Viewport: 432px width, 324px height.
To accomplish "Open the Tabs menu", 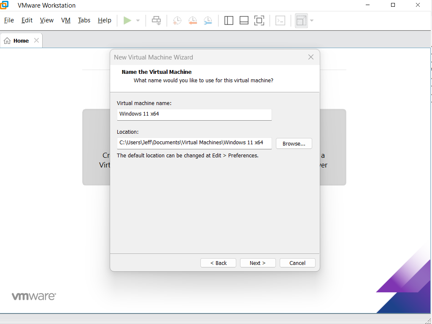I will point(84,20).
